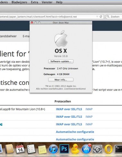Open the address bar dropdown arrow
The image size is (122, 157).
click(x=97, y=17)
